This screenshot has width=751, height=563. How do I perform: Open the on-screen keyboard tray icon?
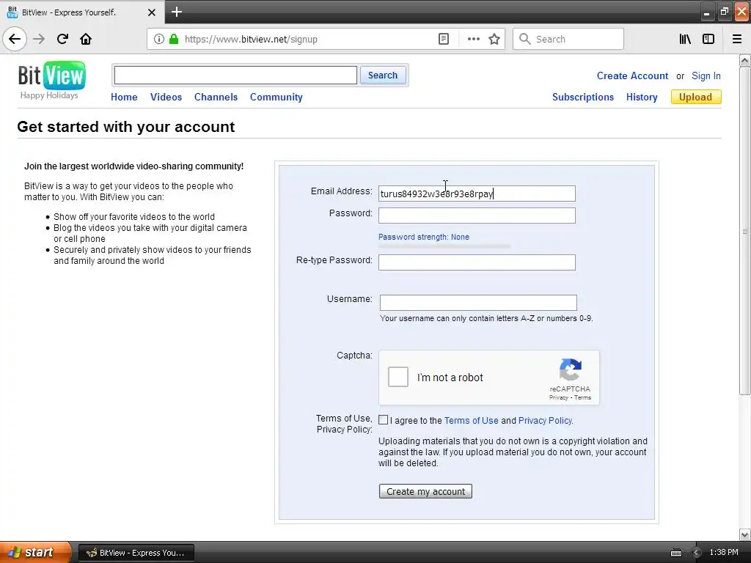(675, 553)
